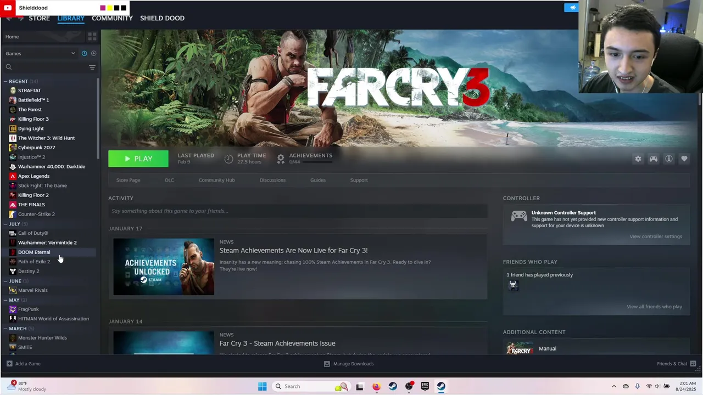Click the Achievements Unlocked news thumbnail
Image resolution: width=703 pixels, height=395 pixels.
164,267
